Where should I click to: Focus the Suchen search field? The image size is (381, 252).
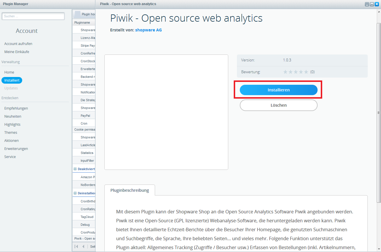click(33, 16)
